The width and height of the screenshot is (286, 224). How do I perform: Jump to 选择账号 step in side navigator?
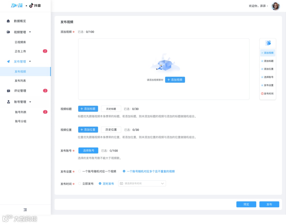pos(267,77)
